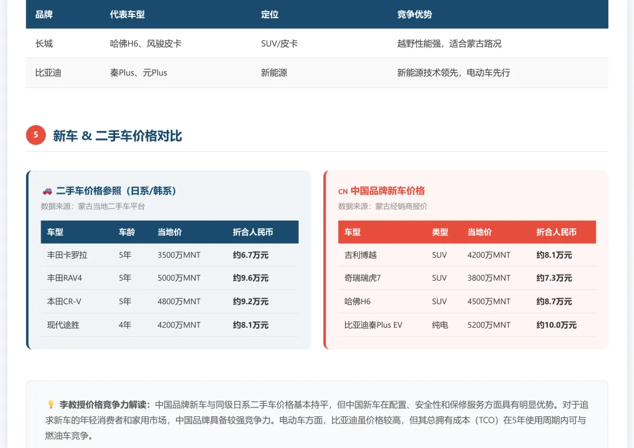The width and height of the screenshot is (634, 448).
Task: Click the 长城 brand cell
Action: (x=44, y=43)
